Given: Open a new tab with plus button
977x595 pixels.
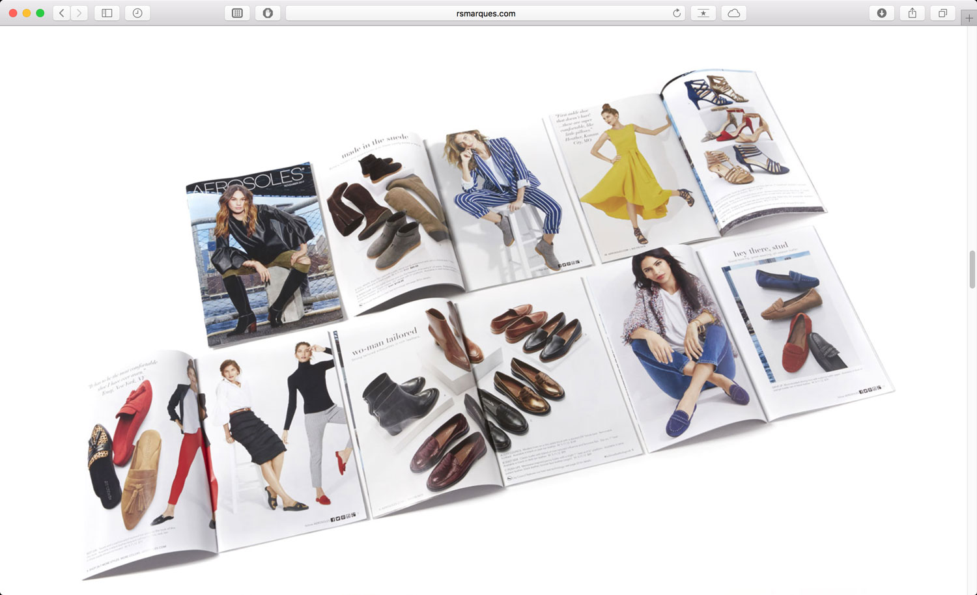Looking at the screenshot, I should (969, 18).
